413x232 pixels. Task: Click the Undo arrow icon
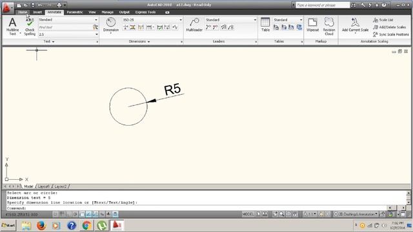40,5
